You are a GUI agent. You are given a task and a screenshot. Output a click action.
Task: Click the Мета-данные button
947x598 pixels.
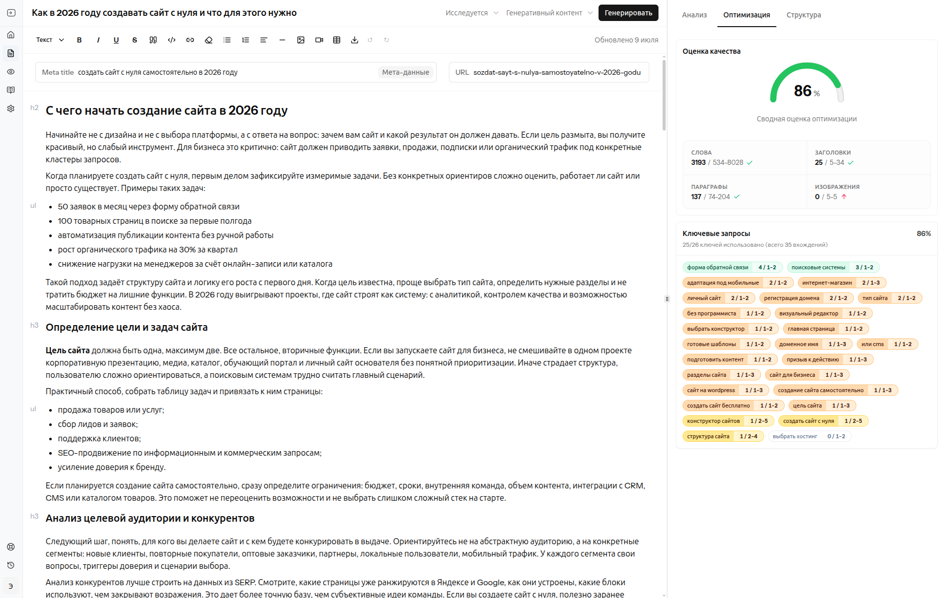pos(406,72)
